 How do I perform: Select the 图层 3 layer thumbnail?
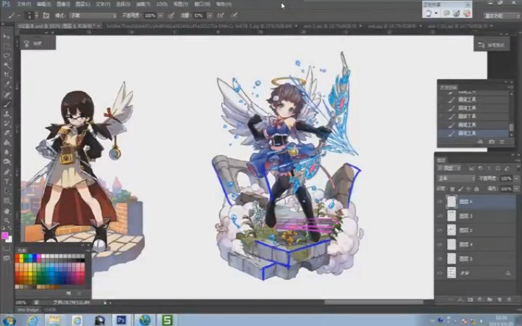451,216
